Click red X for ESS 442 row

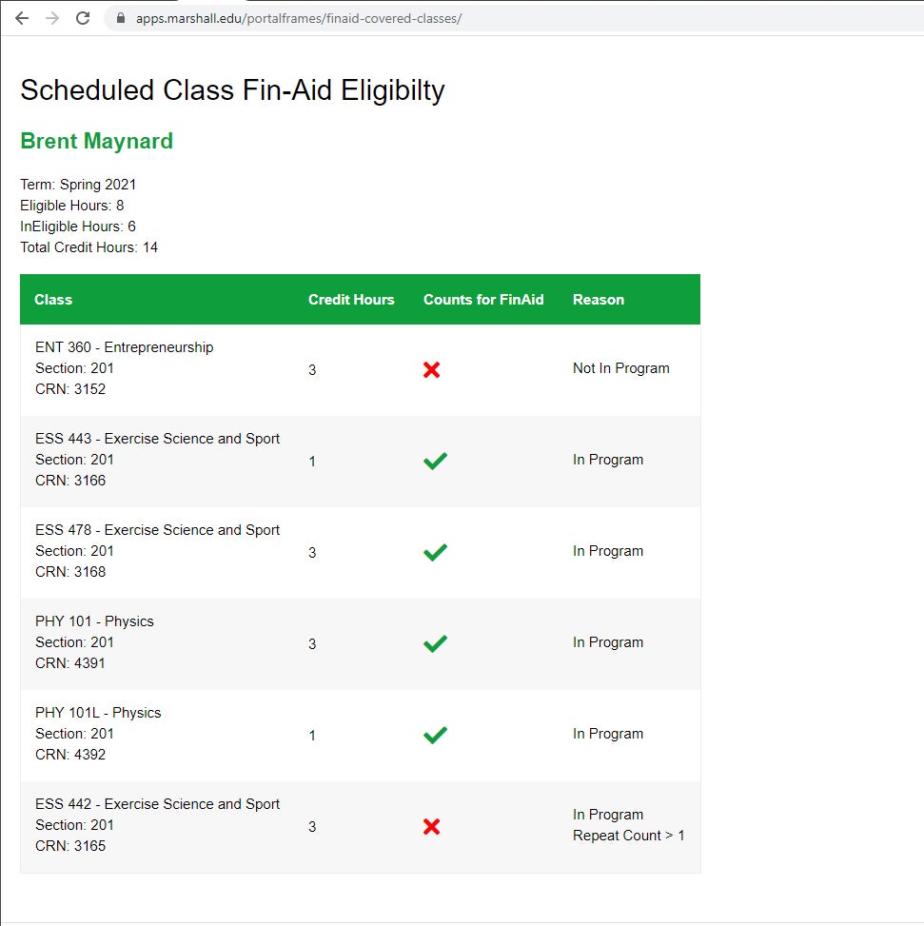coord(431,826)
